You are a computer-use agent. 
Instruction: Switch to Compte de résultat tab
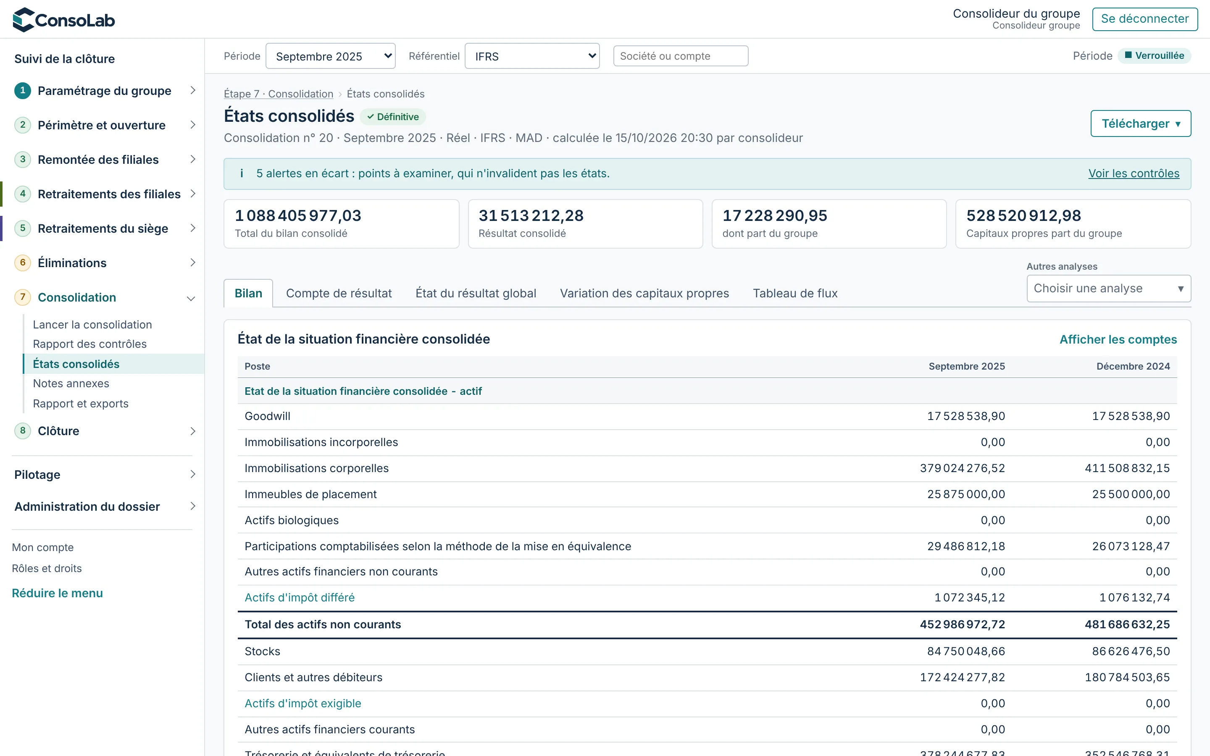339,294
